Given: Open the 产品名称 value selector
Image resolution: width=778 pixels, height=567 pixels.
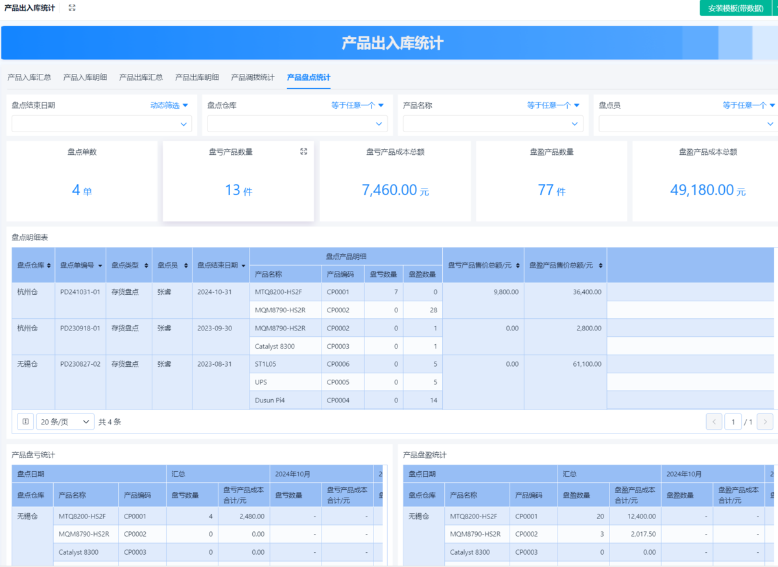Looking at the screenshot, I should click(x=493, y=124).
